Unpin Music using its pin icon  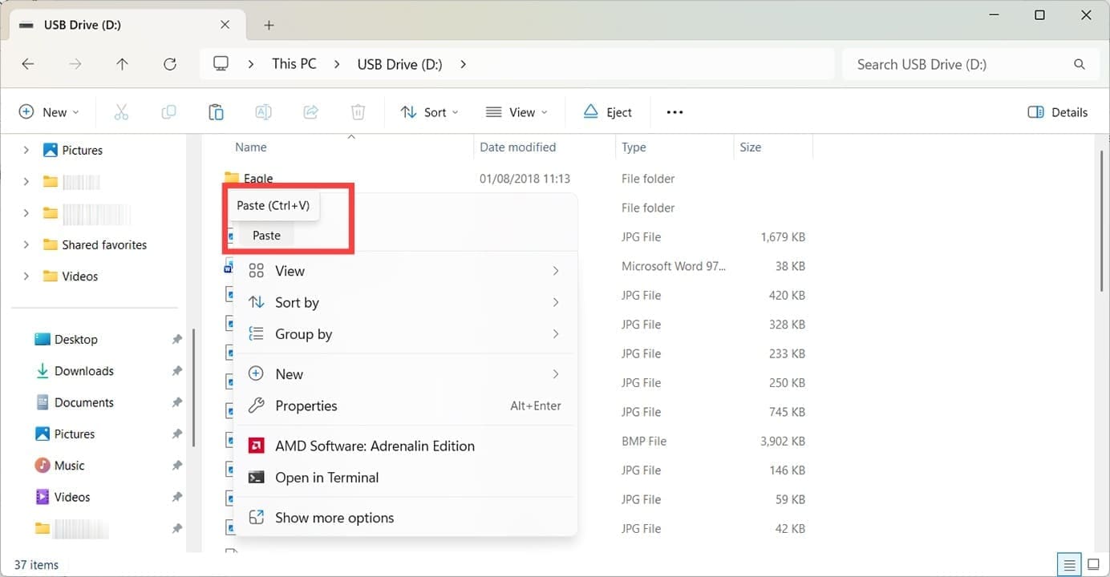tap(177, 466)
